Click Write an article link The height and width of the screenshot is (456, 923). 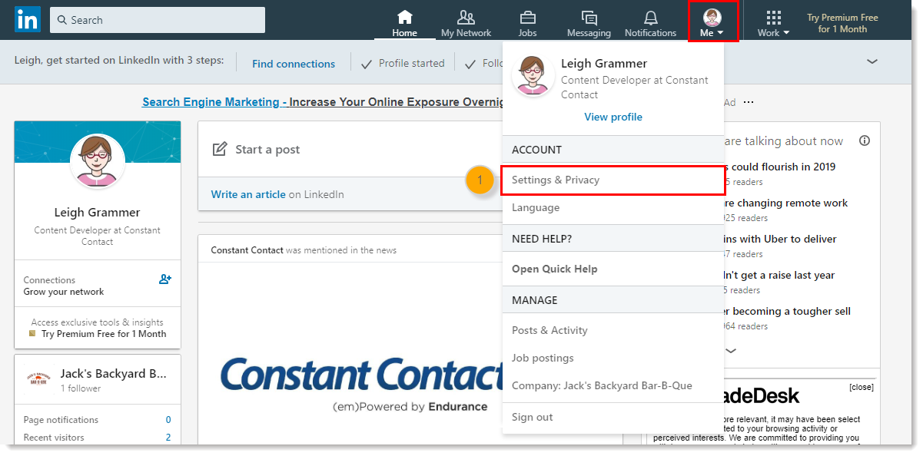(x=248, y=194)
